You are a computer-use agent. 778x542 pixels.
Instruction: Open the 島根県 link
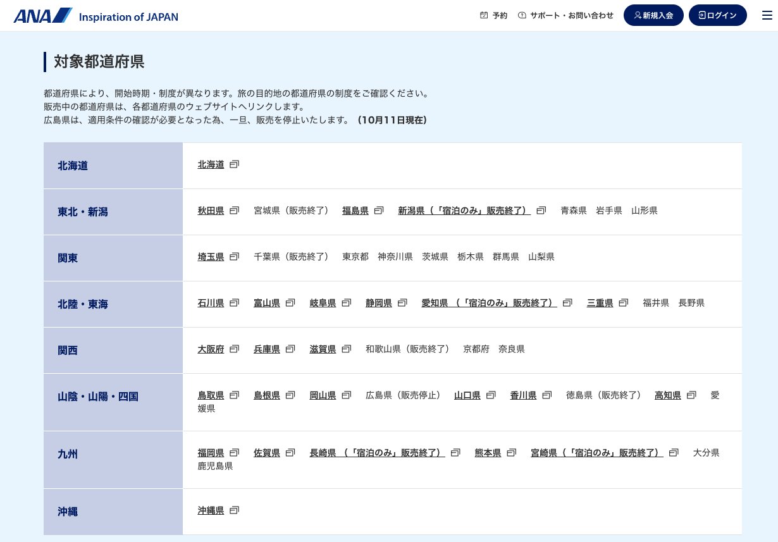coord(267,395)
